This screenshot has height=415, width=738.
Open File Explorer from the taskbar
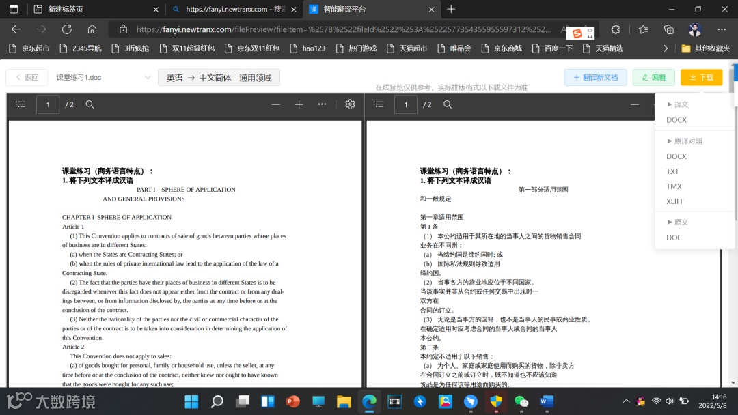pos(344,401)
